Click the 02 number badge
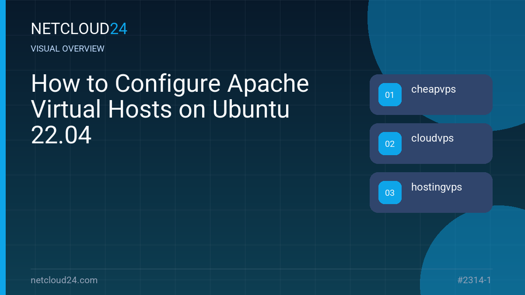This screenshot has width=525, height=295. [390, 144]
